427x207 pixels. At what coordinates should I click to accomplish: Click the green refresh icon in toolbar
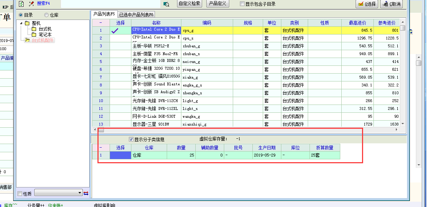[x=21, y=4]
